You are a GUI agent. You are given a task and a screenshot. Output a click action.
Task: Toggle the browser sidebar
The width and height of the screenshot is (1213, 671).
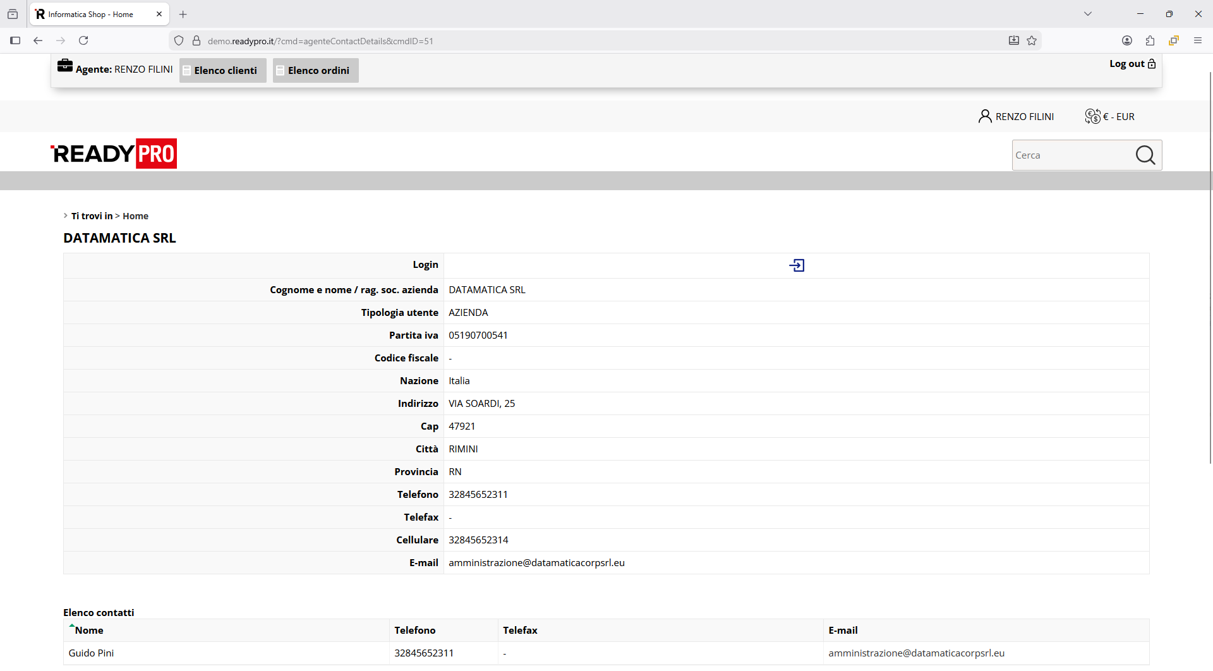(x=15, y=40)
